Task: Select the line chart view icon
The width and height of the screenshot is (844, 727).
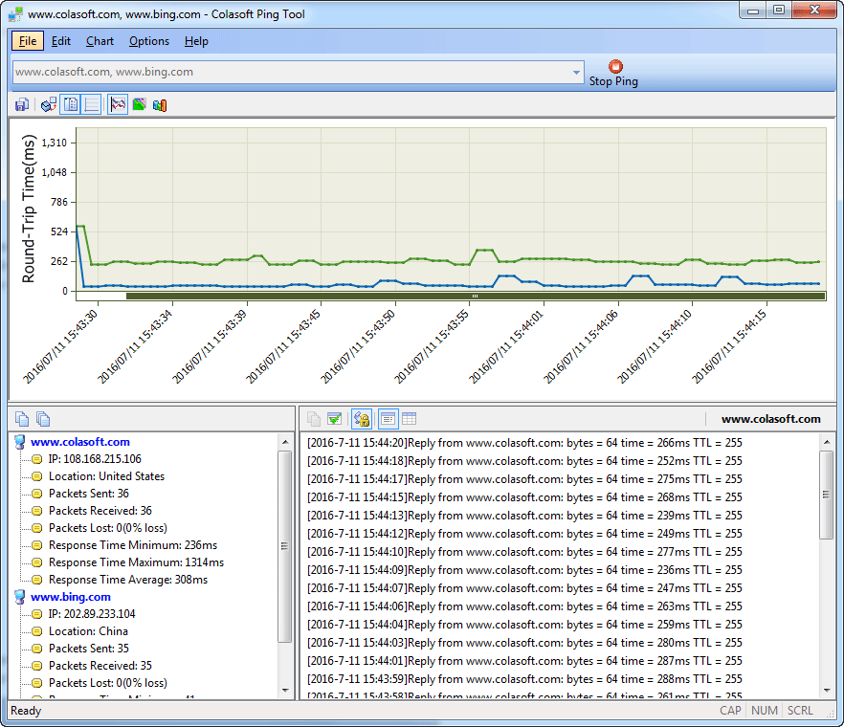Action: pos(117,103)
